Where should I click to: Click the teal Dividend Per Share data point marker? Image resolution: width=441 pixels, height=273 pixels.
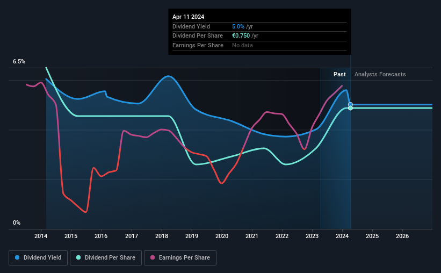350,108
